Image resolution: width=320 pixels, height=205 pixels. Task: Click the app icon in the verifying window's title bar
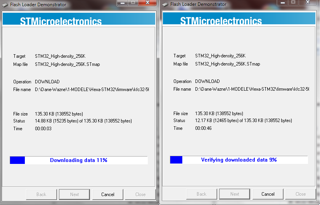coord(165,5)
